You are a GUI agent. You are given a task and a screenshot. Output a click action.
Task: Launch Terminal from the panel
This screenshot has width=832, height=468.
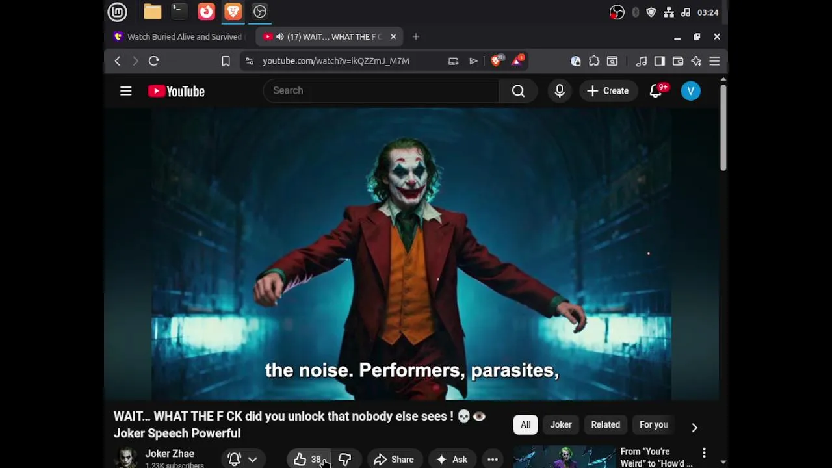(x=179, y=12)
